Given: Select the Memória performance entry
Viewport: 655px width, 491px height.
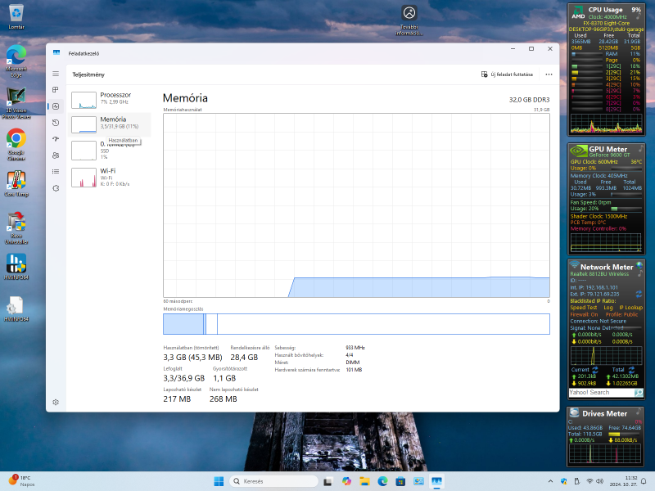Looking at the screenshot, I should pyautogui.click(x=110, y=124).
